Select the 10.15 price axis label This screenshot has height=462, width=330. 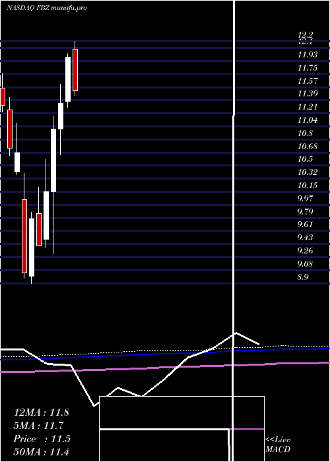[x=308, y=185]
